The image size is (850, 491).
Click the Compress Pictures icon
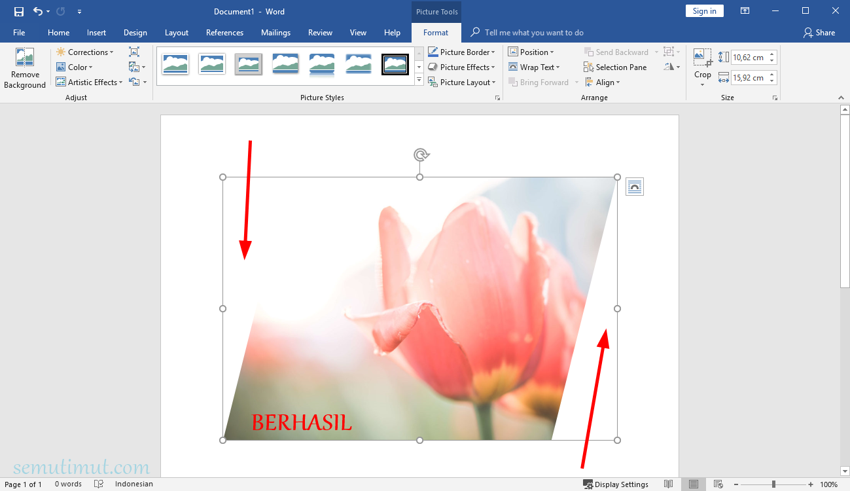134,52
